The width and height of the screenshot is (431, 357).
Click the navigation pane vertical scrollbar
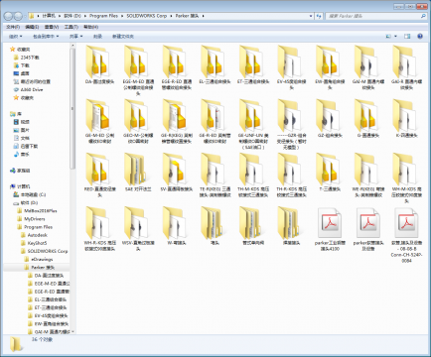pos(72,188)
